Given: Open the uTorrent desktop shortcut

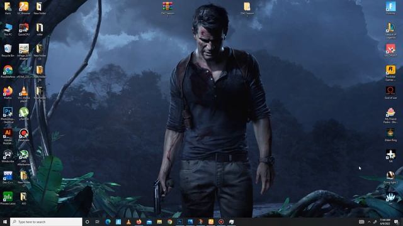Looking at the screenshot, I should coord(24,114).
